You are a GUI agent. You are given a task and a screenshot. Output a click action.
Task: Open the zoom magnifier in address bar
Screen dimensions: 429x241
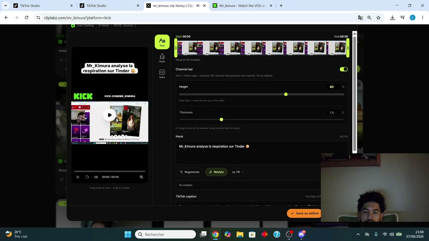click(369, 18)
